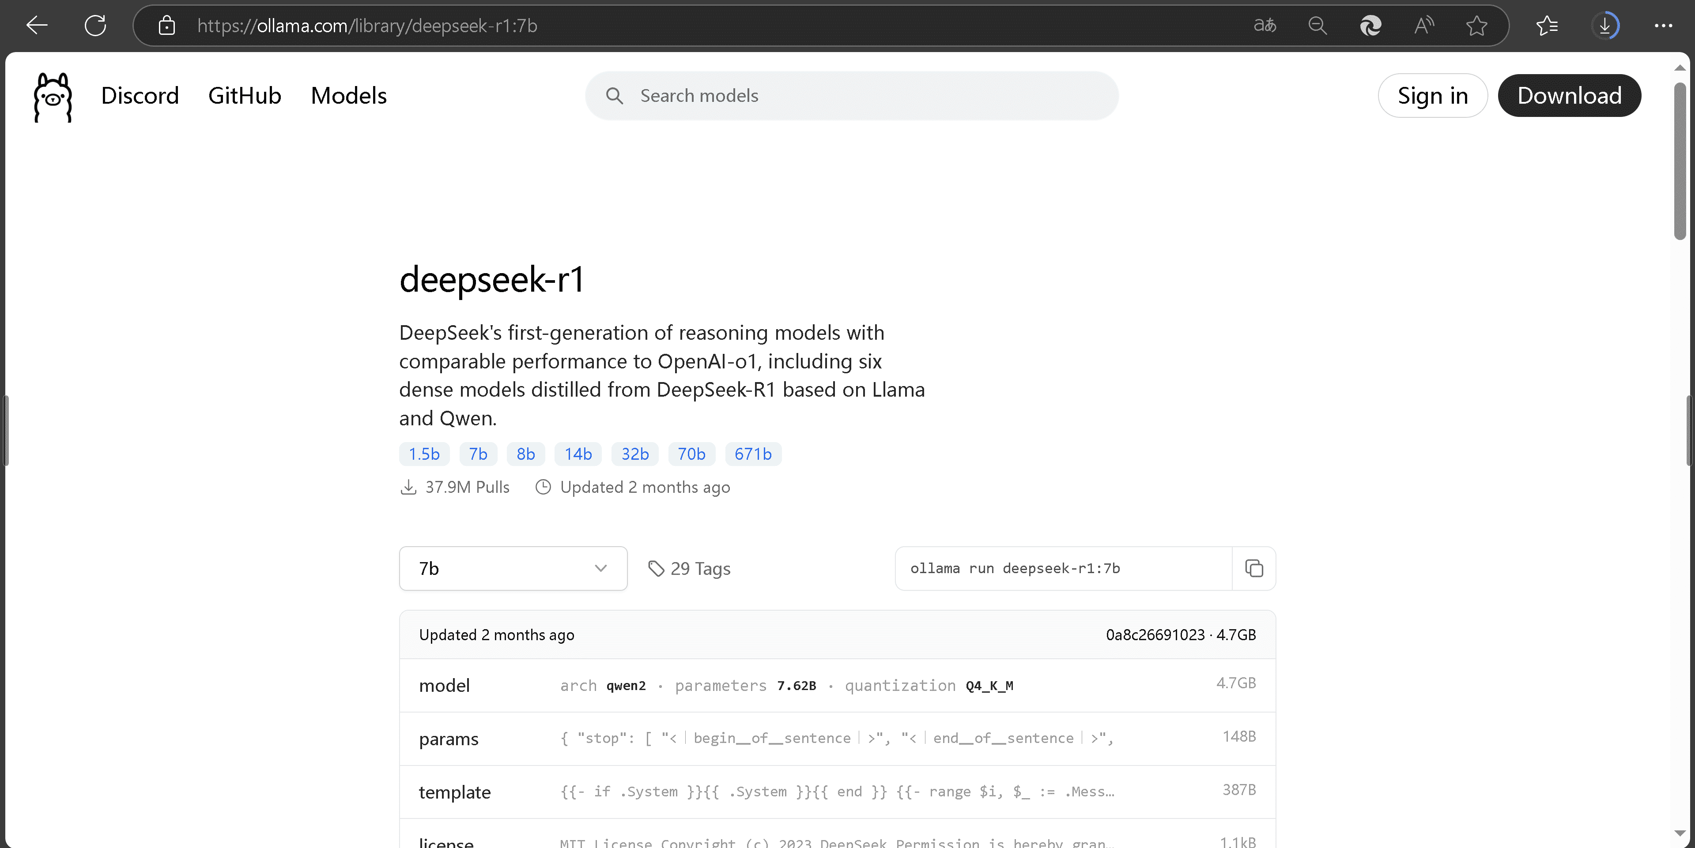This screenshot has width=1695, height=848.
Task: Click the browser address bar URL
Action: (x=367, y=26)
